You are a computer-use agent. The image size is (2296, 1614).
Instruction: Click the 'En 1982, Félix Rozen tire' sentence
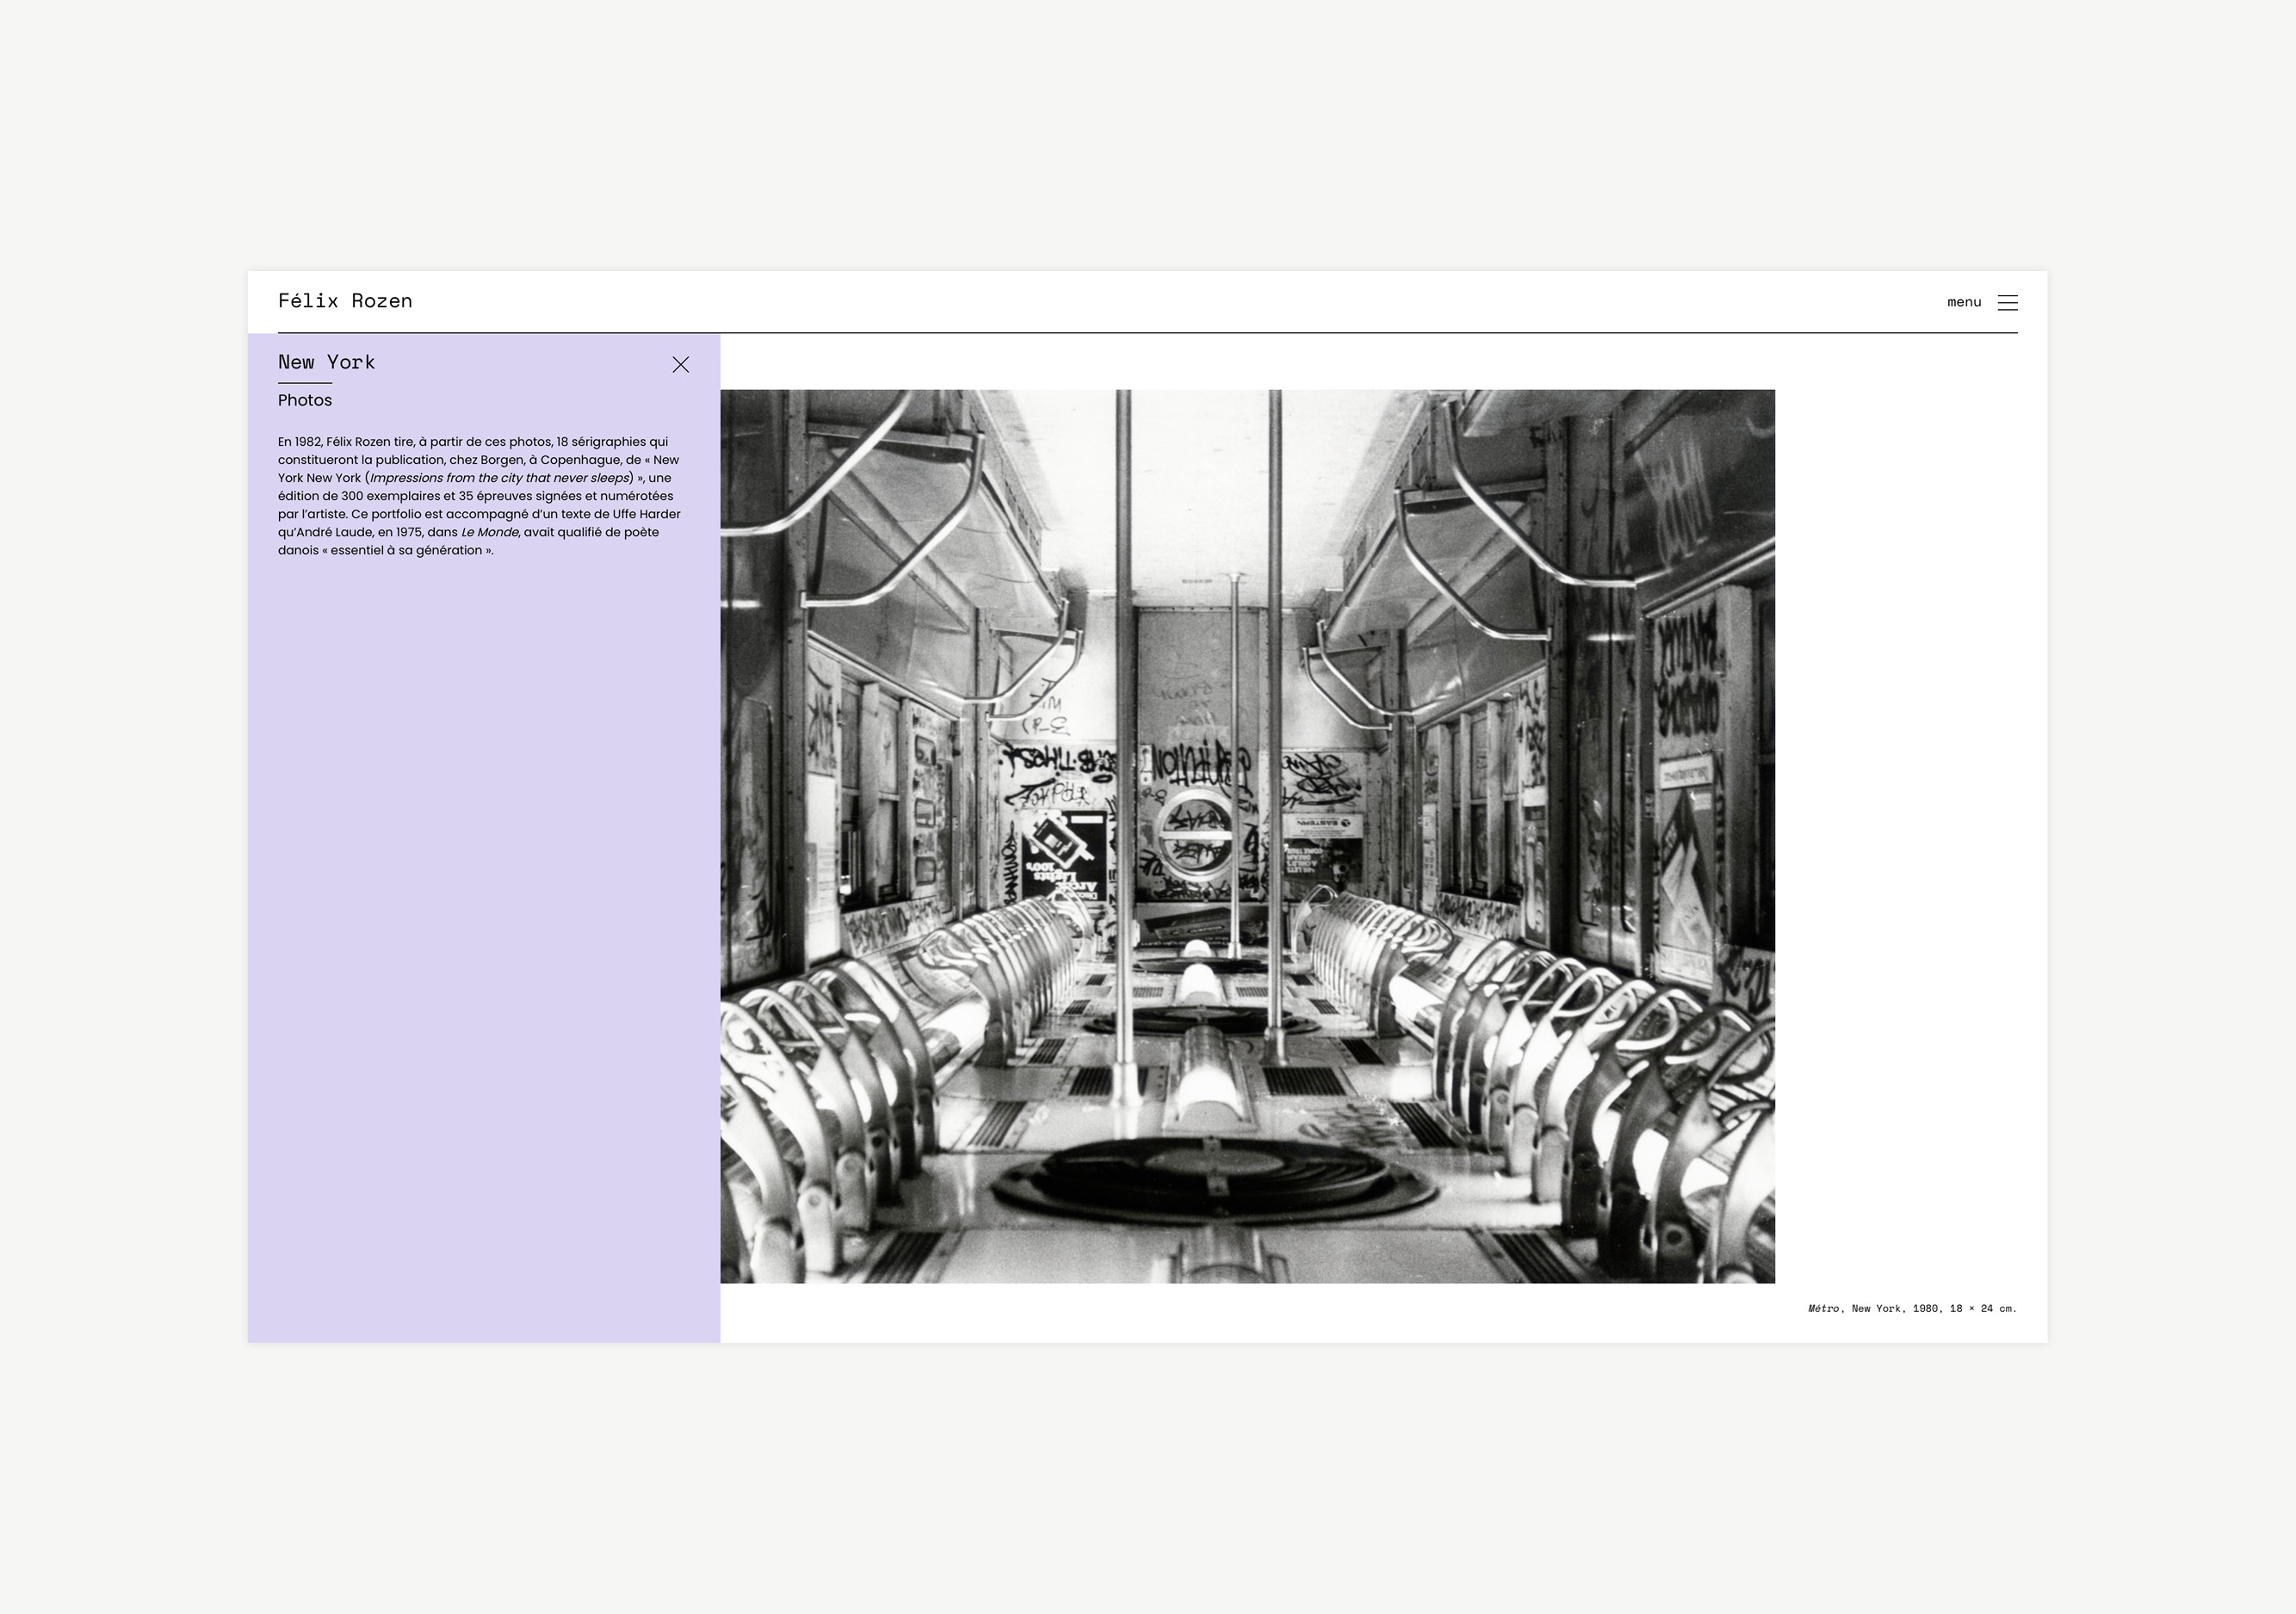345,442
